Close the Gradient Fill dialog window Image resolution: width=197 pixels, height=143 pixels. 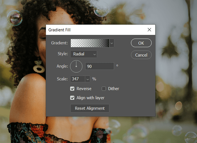149,30
